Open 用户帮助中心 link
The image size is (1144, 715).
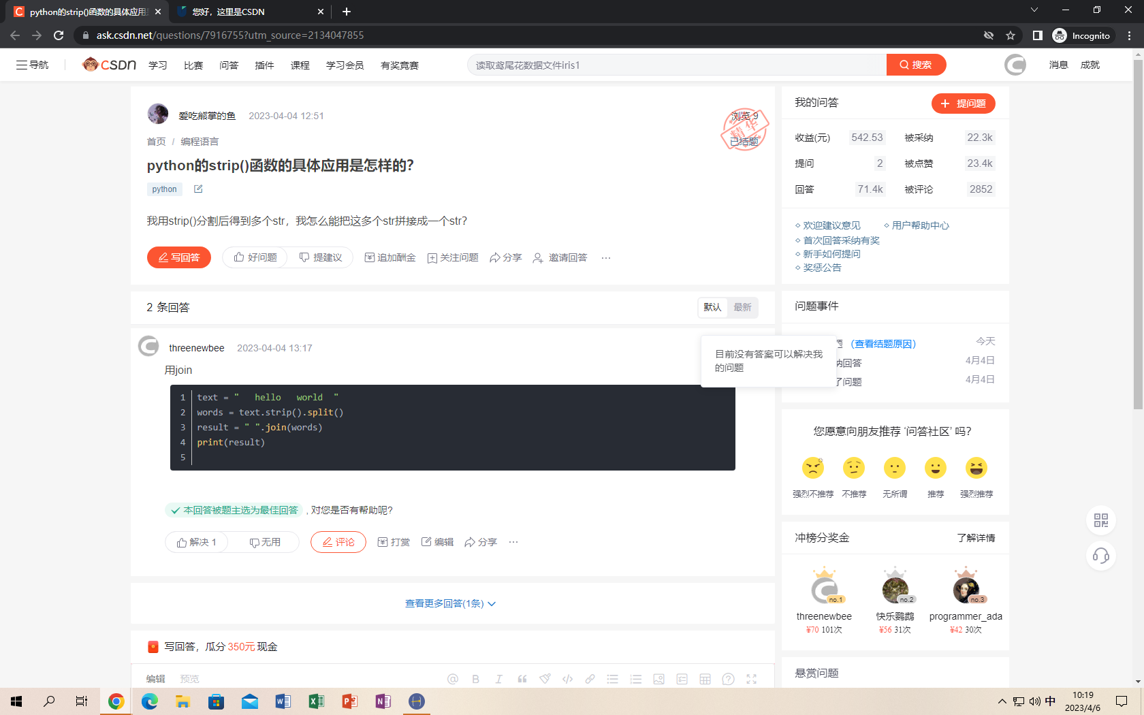(x=920, y=225)
